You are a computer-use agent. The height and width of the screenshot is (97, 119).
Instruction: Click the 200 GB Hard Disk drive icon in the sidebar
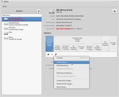pyautogui.click(x=6, y=19)
